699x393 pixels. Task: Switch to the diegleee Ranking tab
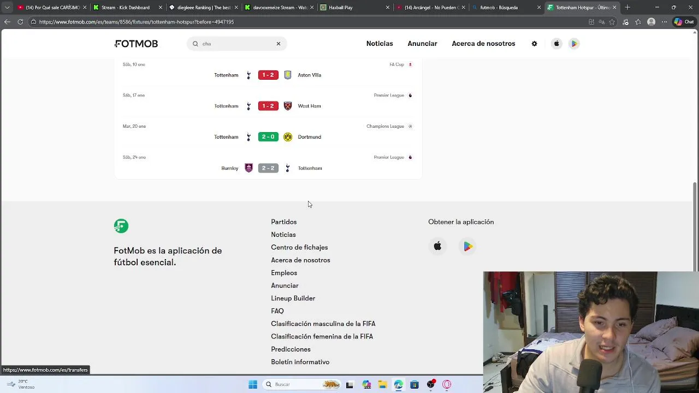[203, 8]
